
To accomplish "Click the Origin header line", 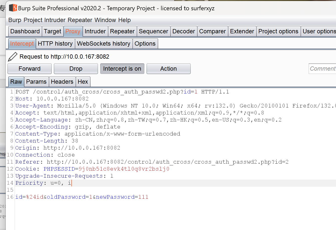I will (x=68, y=148).
